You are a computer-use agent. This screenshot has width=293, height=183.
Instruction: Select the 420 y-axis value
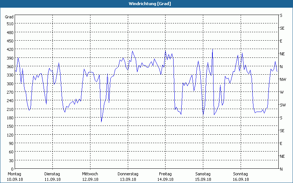(x=10, y=49)
